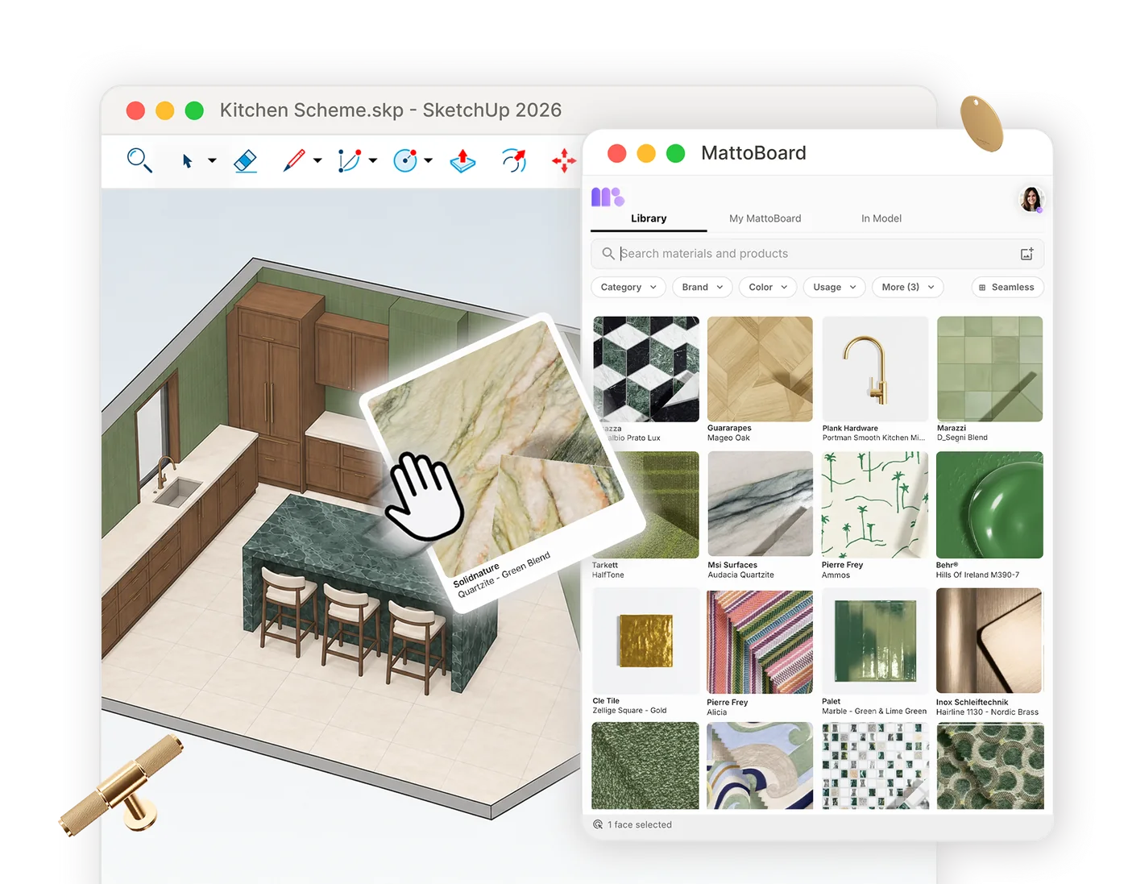
Task: Select Marazzi D_Segni Blend tile thumbnail
Action: [x=990, y=369]
